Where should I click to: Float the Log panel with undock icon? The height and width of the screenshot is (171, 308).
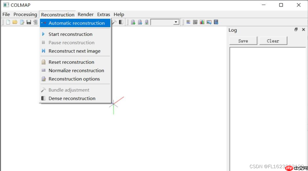coord(296,29)
